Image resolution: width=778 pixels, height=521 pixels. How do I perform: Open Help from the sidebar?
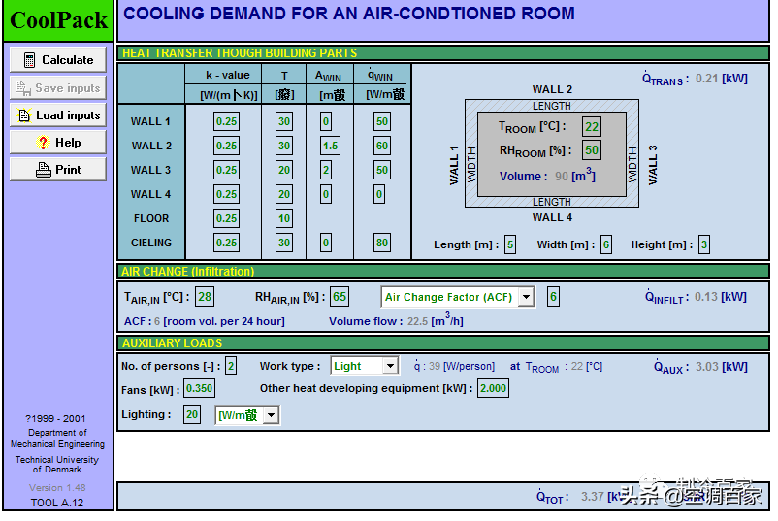[x=58, y=143]
